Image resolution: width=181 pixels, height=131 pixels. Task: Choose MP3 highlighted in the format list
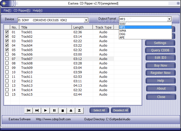click(x=145, y=27)
